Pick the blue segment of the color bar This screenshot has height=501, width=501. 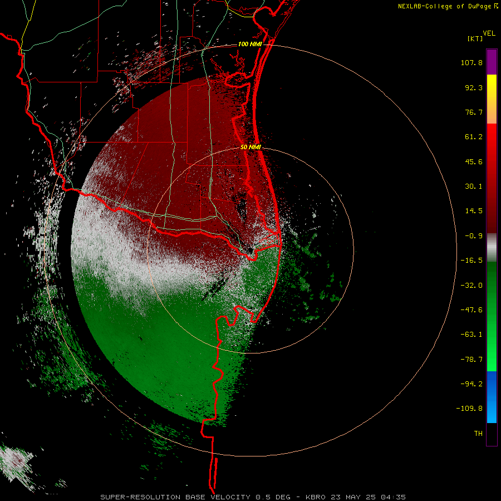[492, 397]
